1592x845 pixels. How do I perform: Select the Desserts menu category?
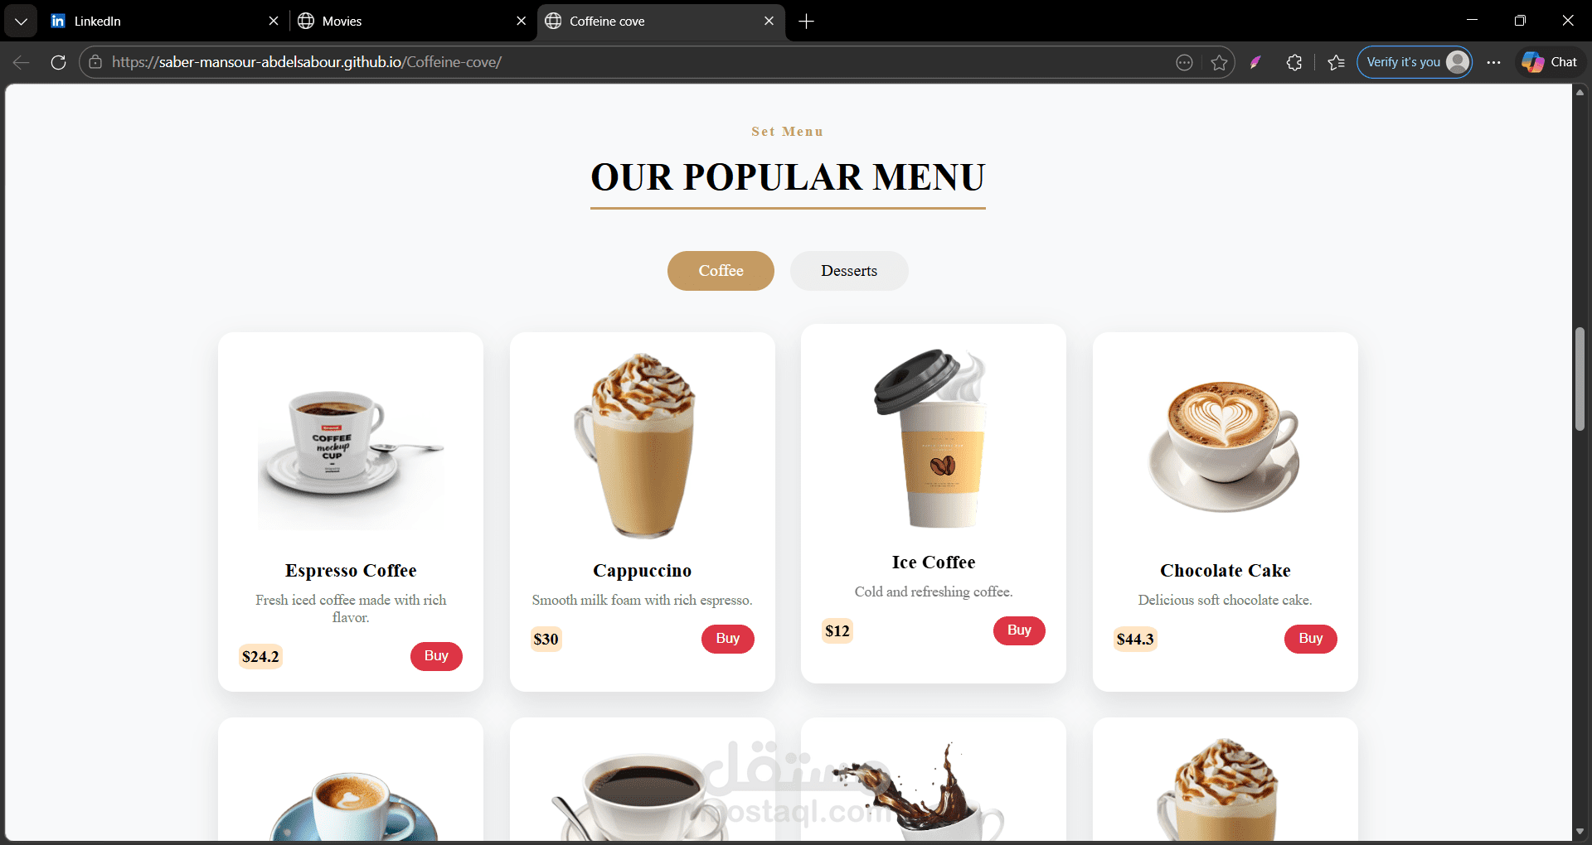(x=849, y=271)
